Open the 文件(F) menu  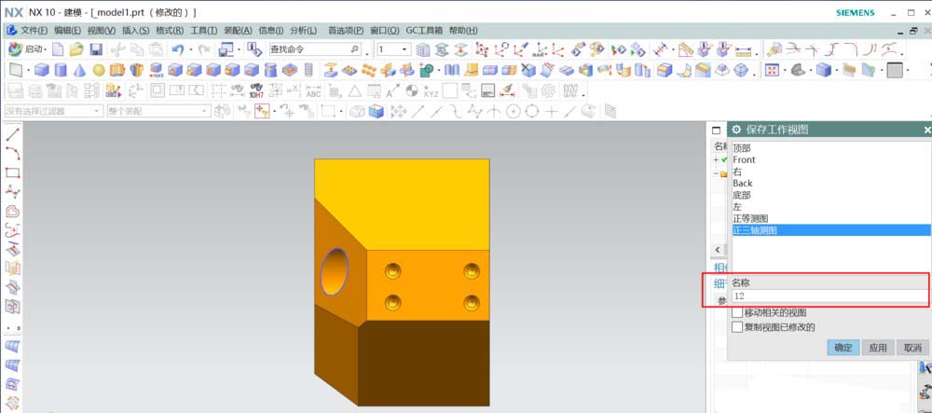click(x=34, y=31)
